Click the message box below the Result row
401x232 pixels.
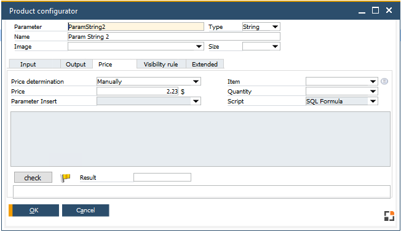tap(202, 191)
